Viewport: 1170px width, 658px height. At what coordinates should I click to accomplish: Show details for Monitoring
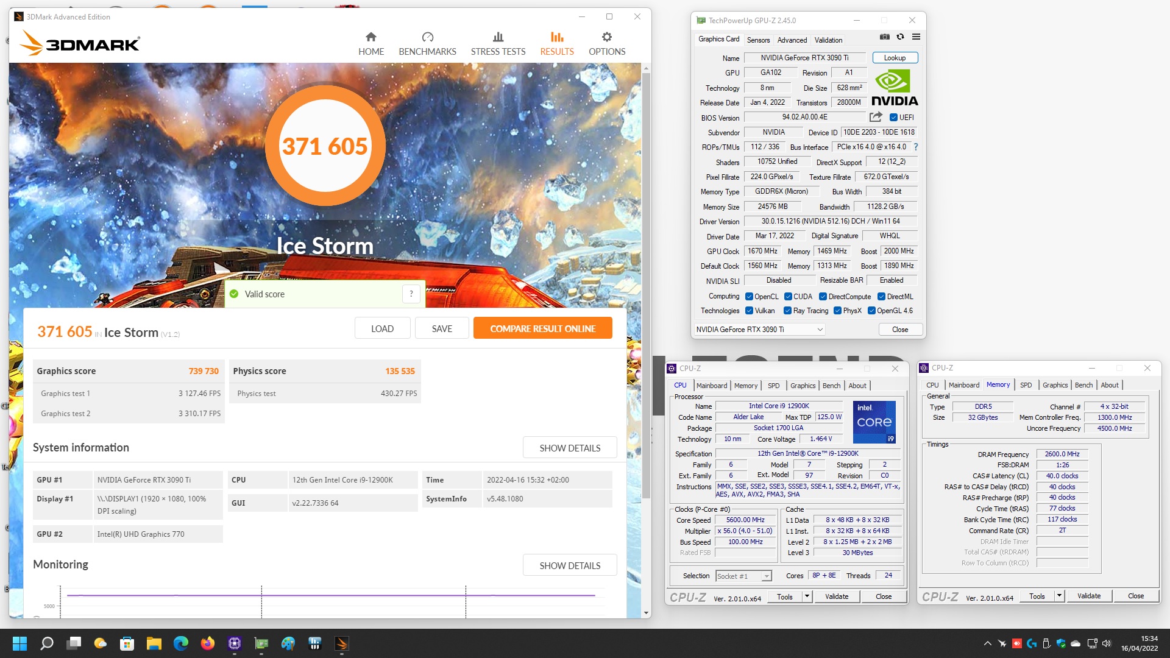[x=570, y=565]
